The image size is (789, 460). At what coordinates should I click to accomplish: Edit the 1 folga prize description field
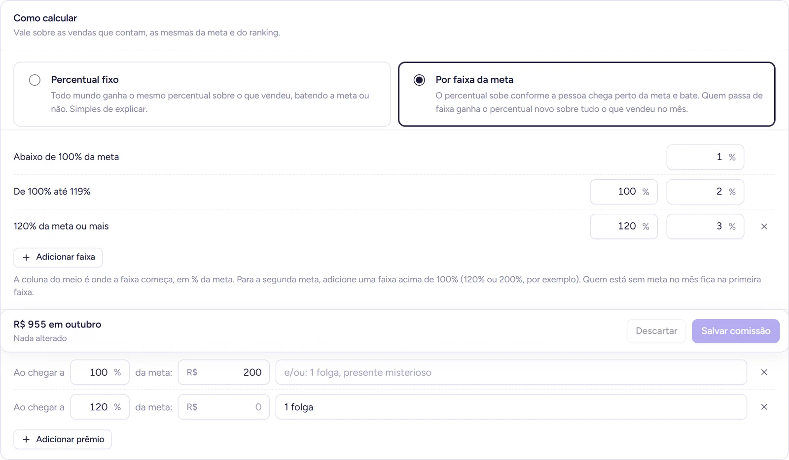pyautogui.click(x=511, y=407)
